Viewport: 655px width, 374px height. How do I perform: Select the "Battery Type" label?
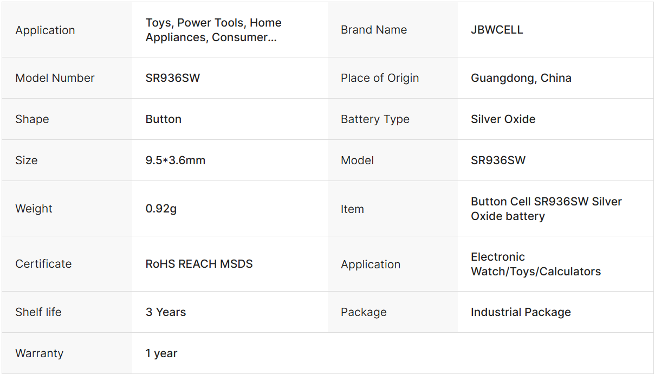[x=375, y=119]
